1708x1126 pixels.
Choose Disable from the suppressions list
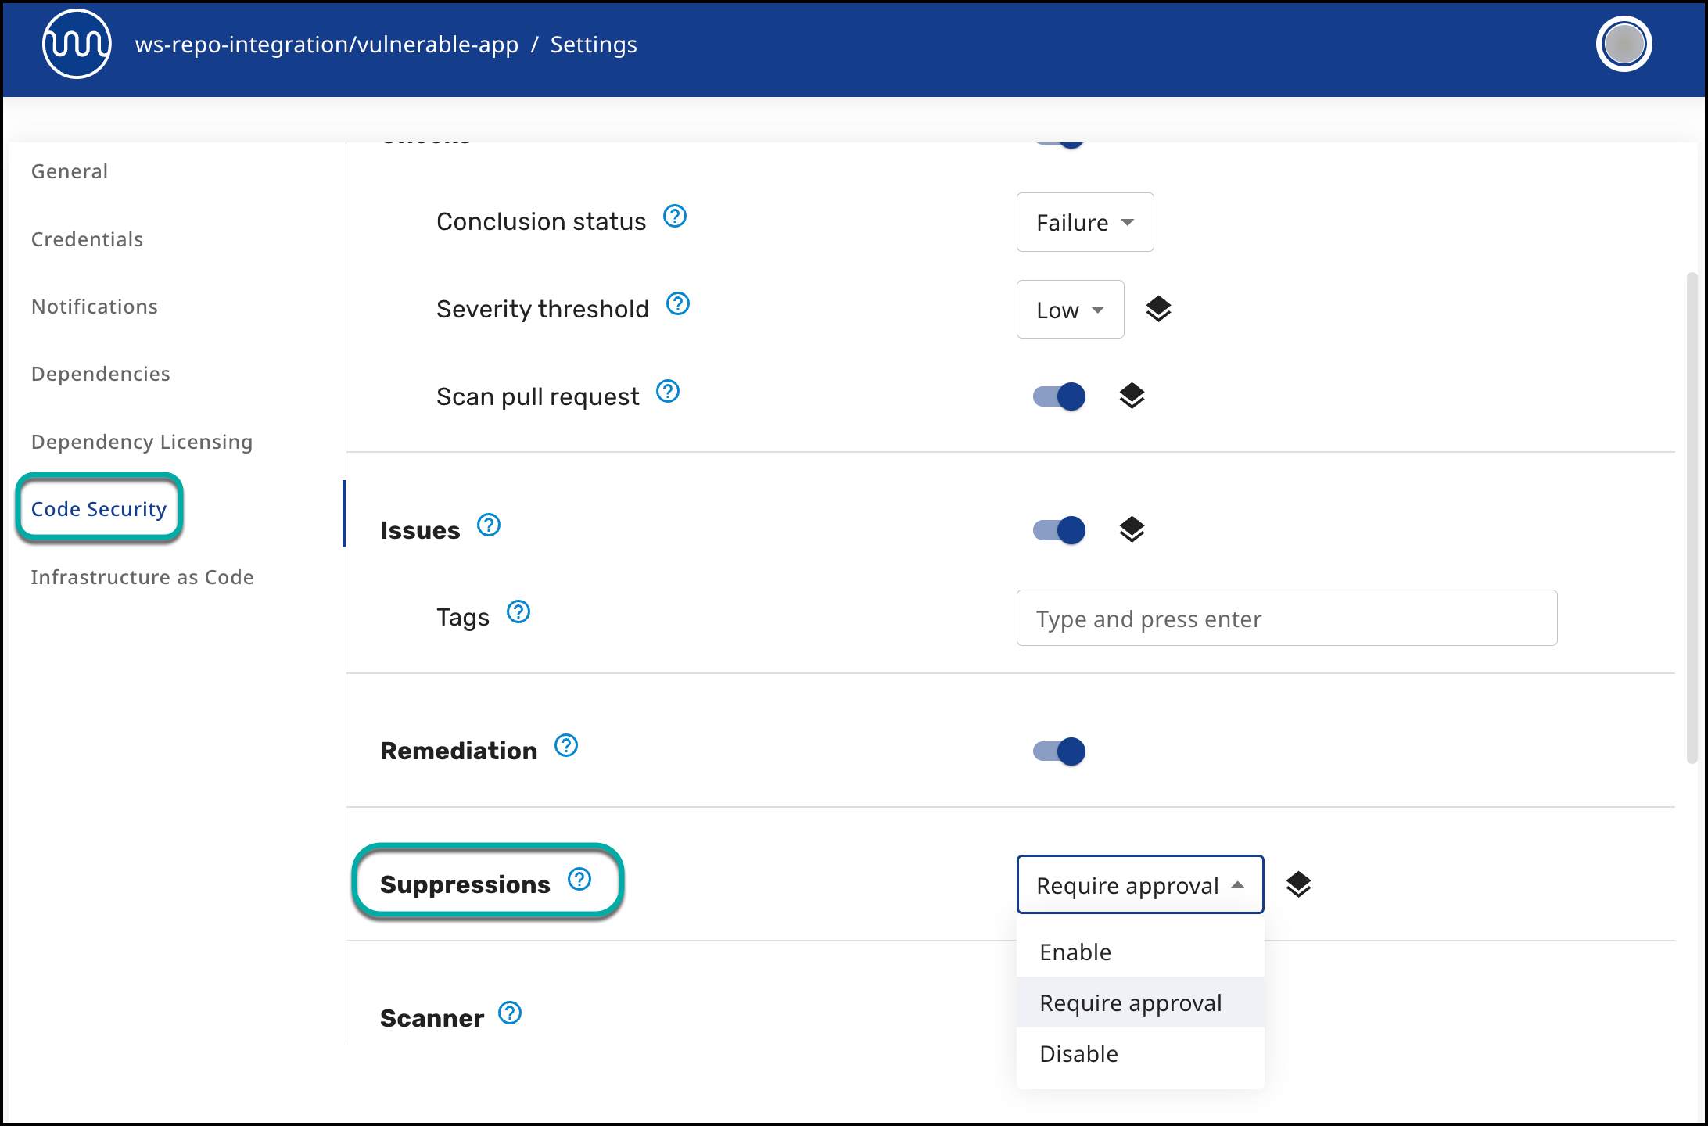pos(1078,1054)
